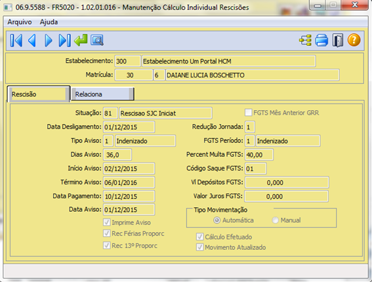372x282 pixels.
Task: Click the Percent Multa FGTS field
Action: click(259, 155)
